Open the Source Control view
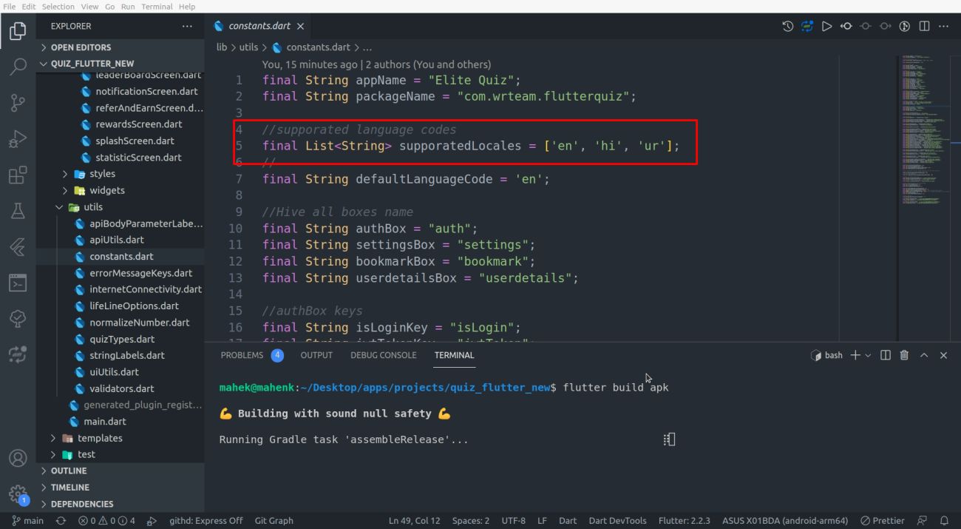Viewport: 961px width, 529px height. click(x=18, y=103)
